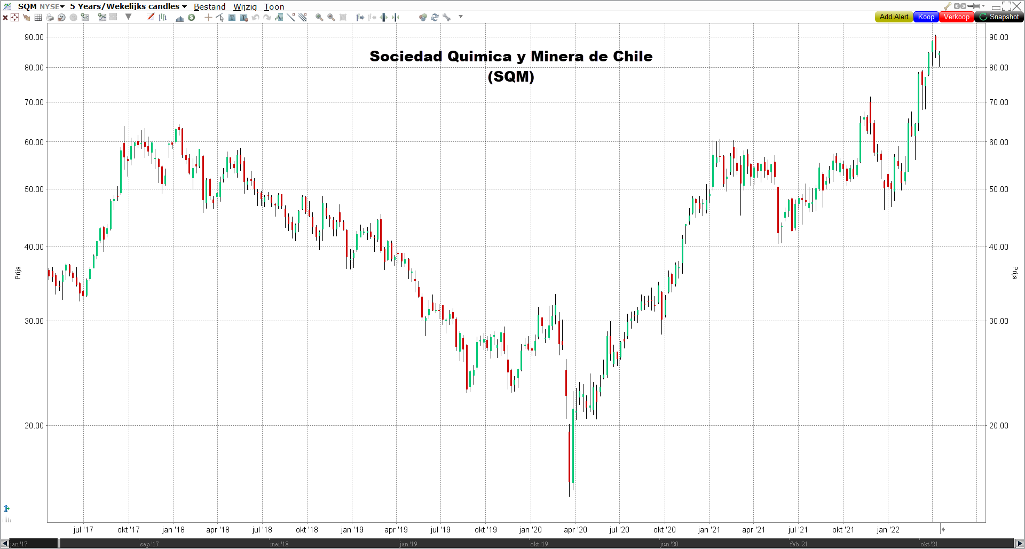Viewport: 1025px width, 549px height.
Task: Click the Snapshot button
Action: pos(999,17)
